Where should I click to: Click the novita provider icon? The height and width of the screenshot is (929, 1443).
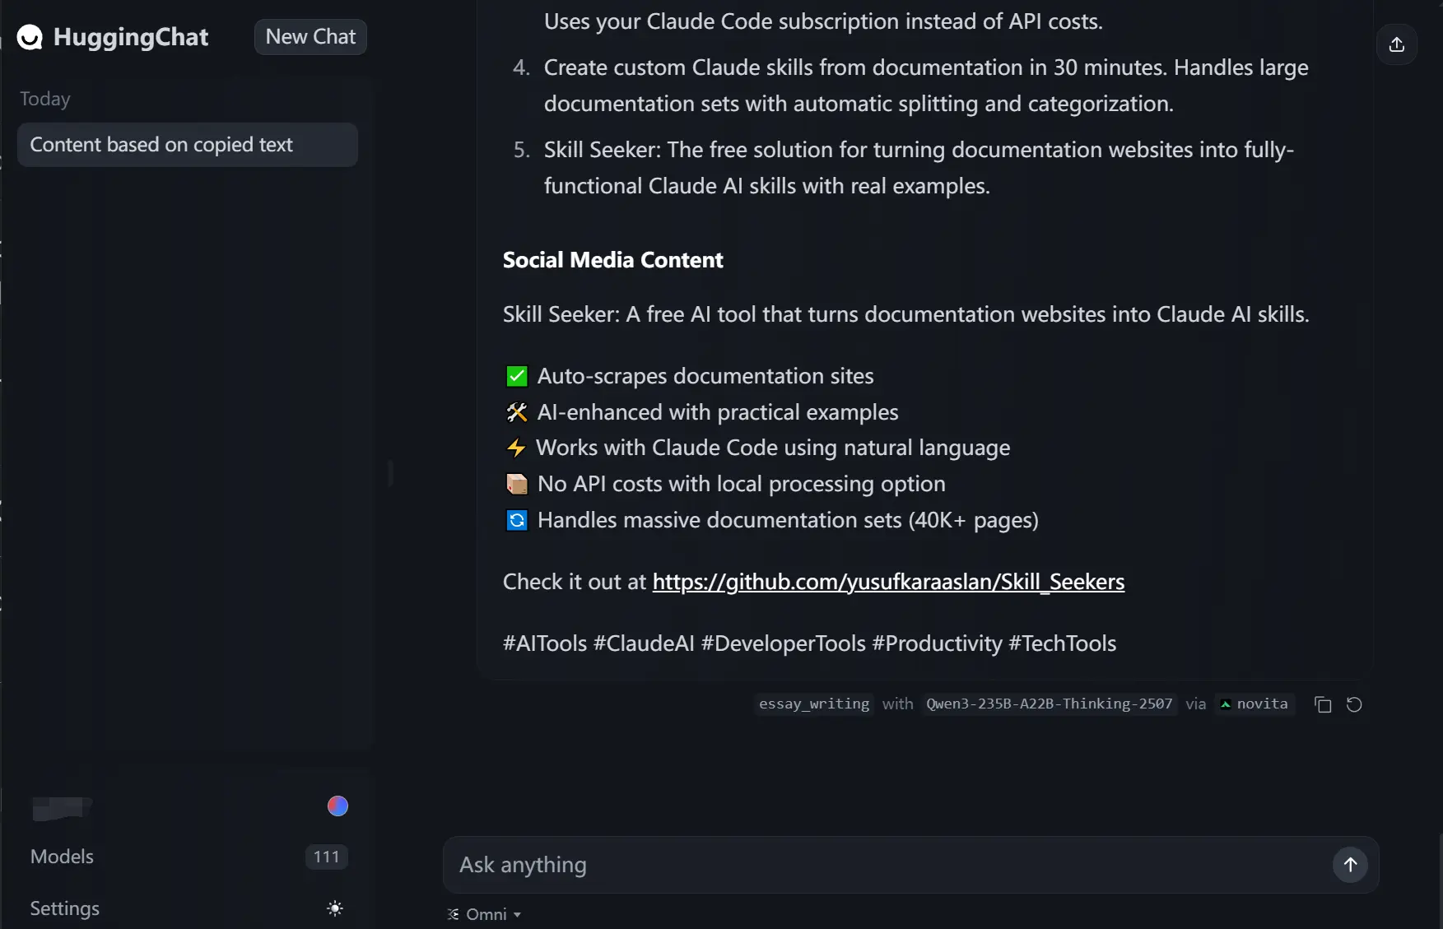click(x=1226, y=704)
